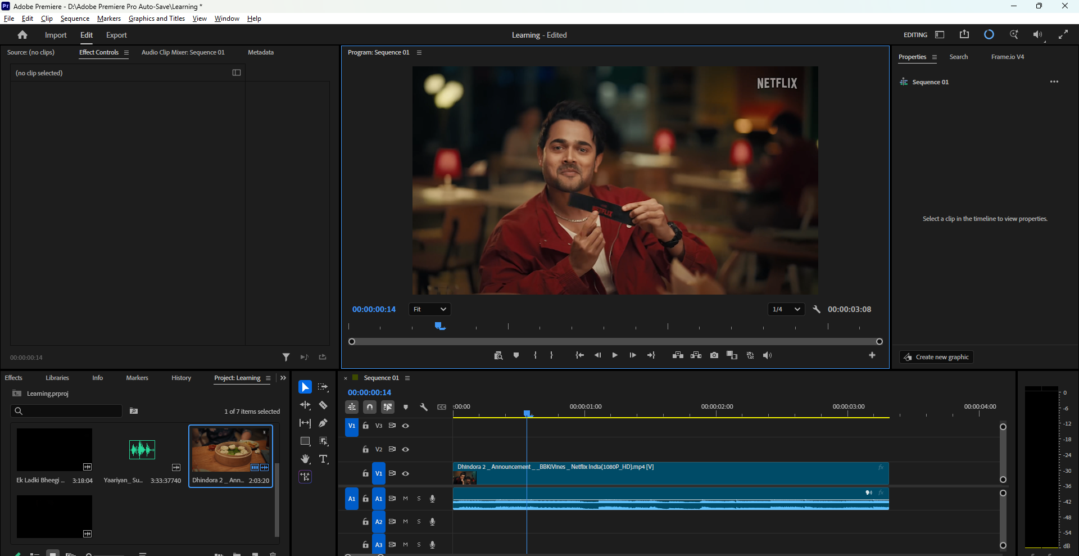Hide video track V3 with eye icon
Image resolution: width=1079 pixels, height=556 pixels.
coord(405,426)
